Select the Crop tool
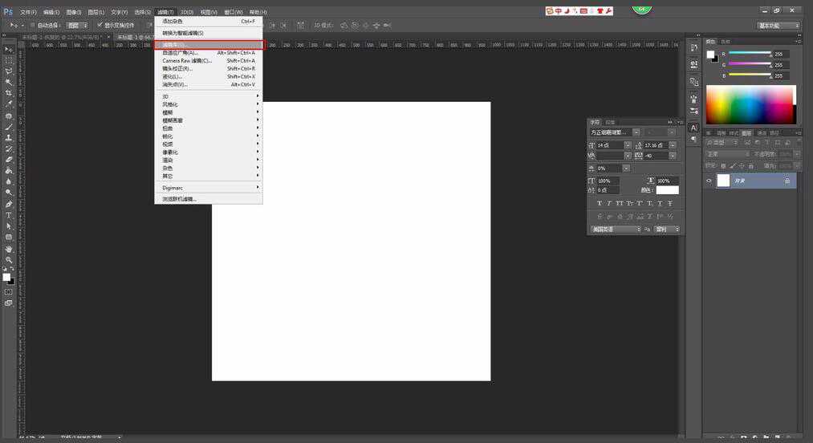 point(9,94)
